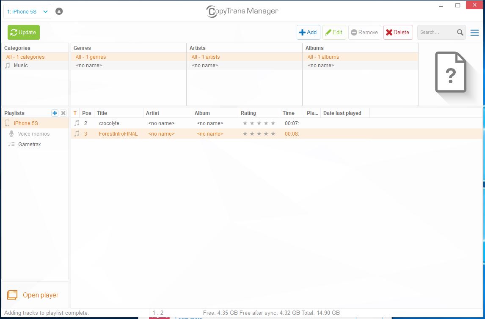Click the eject device icon
This screenshot has height=319, width=485.
[59, 11]
